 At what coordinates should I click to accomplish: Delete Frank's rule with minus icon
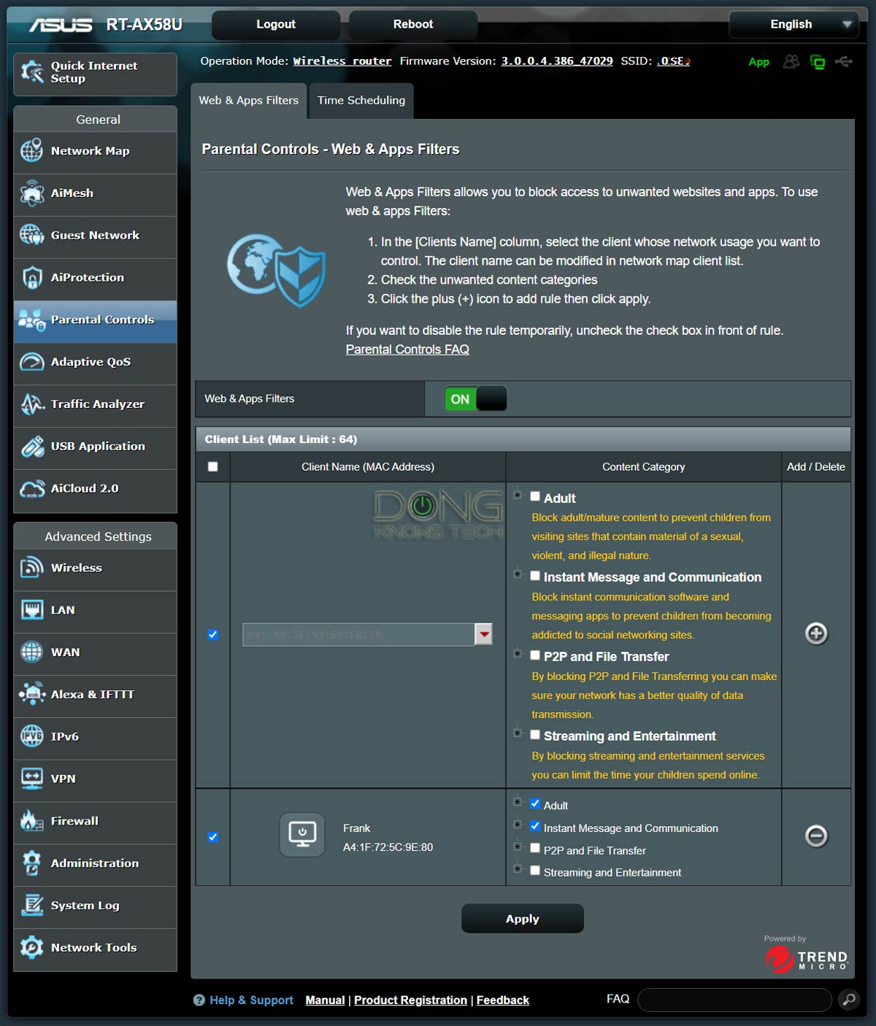tap(816, 836)
